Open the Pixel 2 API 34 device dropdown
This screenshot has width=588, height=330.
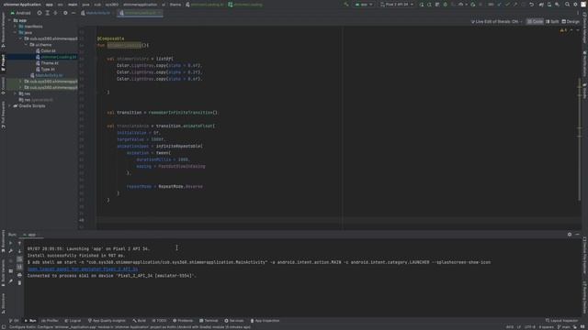click(397, 5)
